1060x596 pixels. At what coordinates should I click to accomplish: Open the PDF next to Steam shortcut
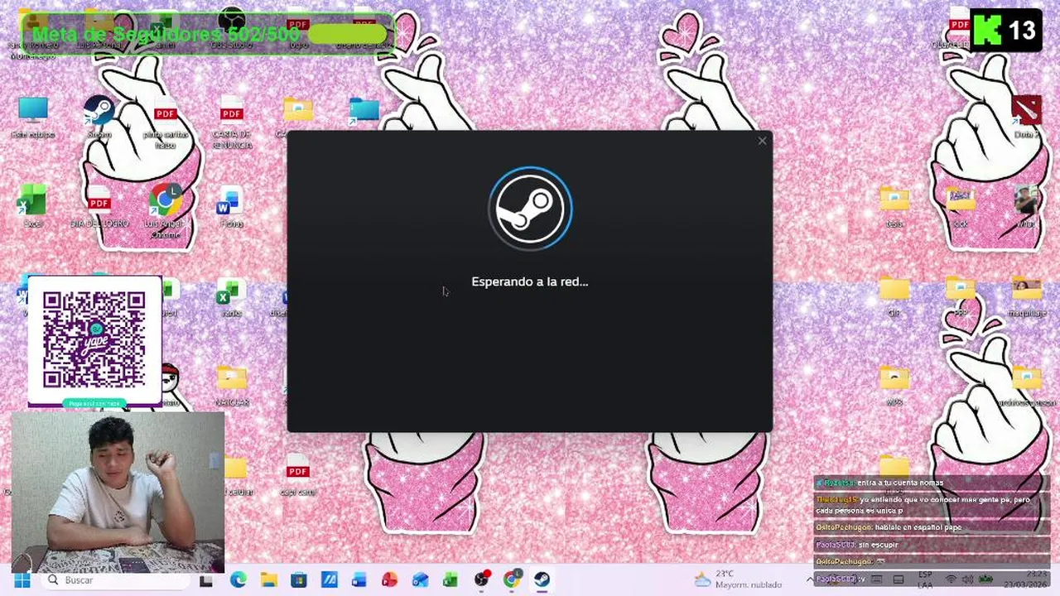[x=166, y=123]
